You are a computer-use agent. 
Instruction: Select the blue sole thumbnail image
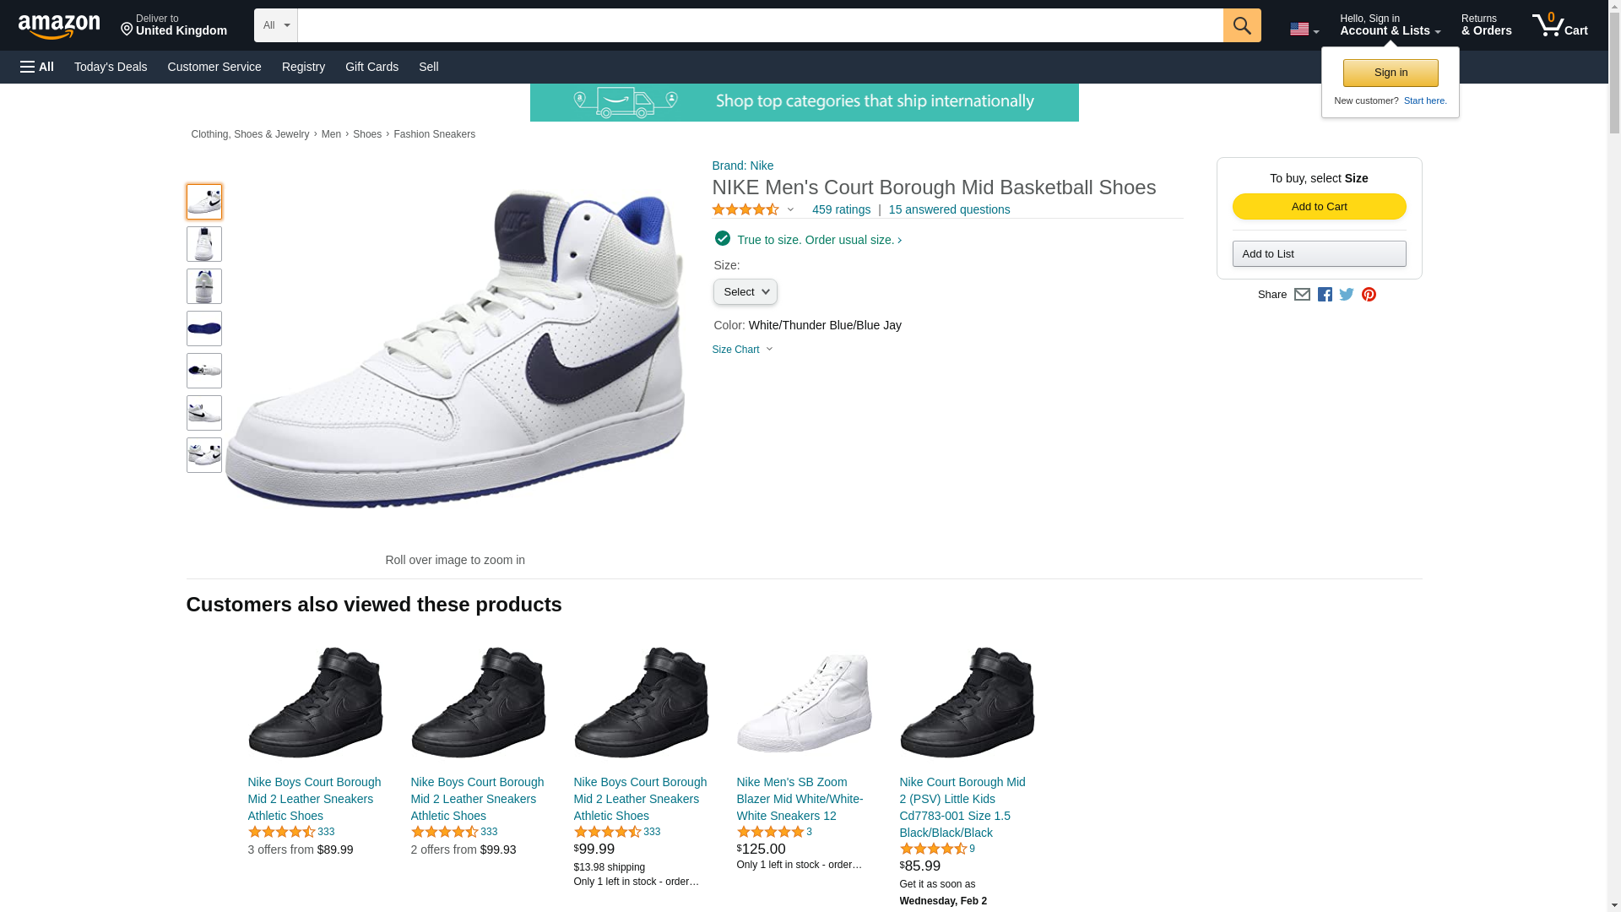coord(204,328)
